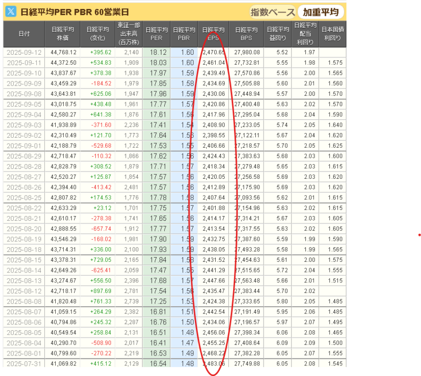Click dividend yield value 1.97
The height and width of the screenshot is (376, 421).
309,53
